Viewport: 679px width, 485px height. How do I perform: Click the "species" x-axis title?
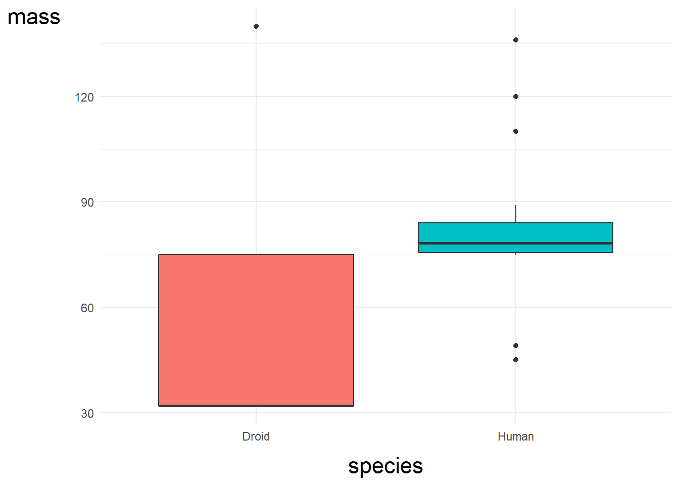click(385, 466)
